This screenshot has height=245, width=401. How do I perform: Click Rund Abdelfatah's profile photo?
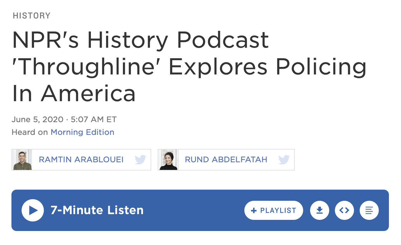(168, 160)
